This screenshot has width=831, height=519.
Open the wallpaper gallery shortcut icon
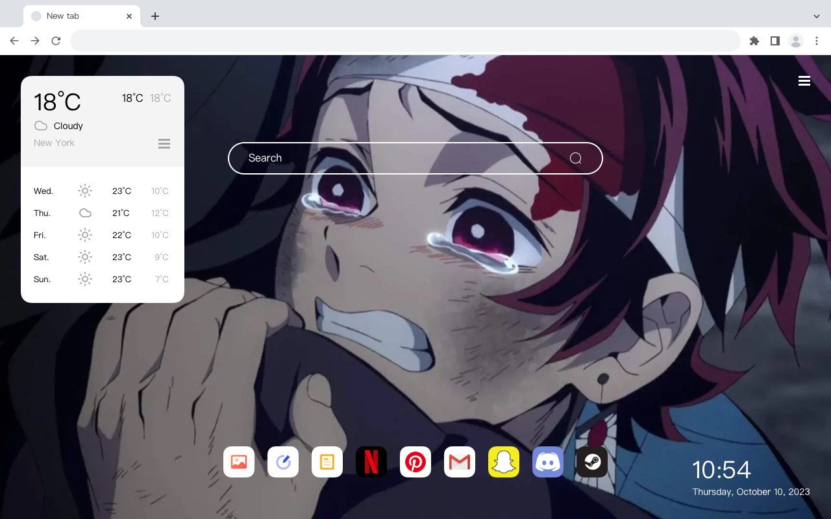pyautogui.click(x=239, y=462)
